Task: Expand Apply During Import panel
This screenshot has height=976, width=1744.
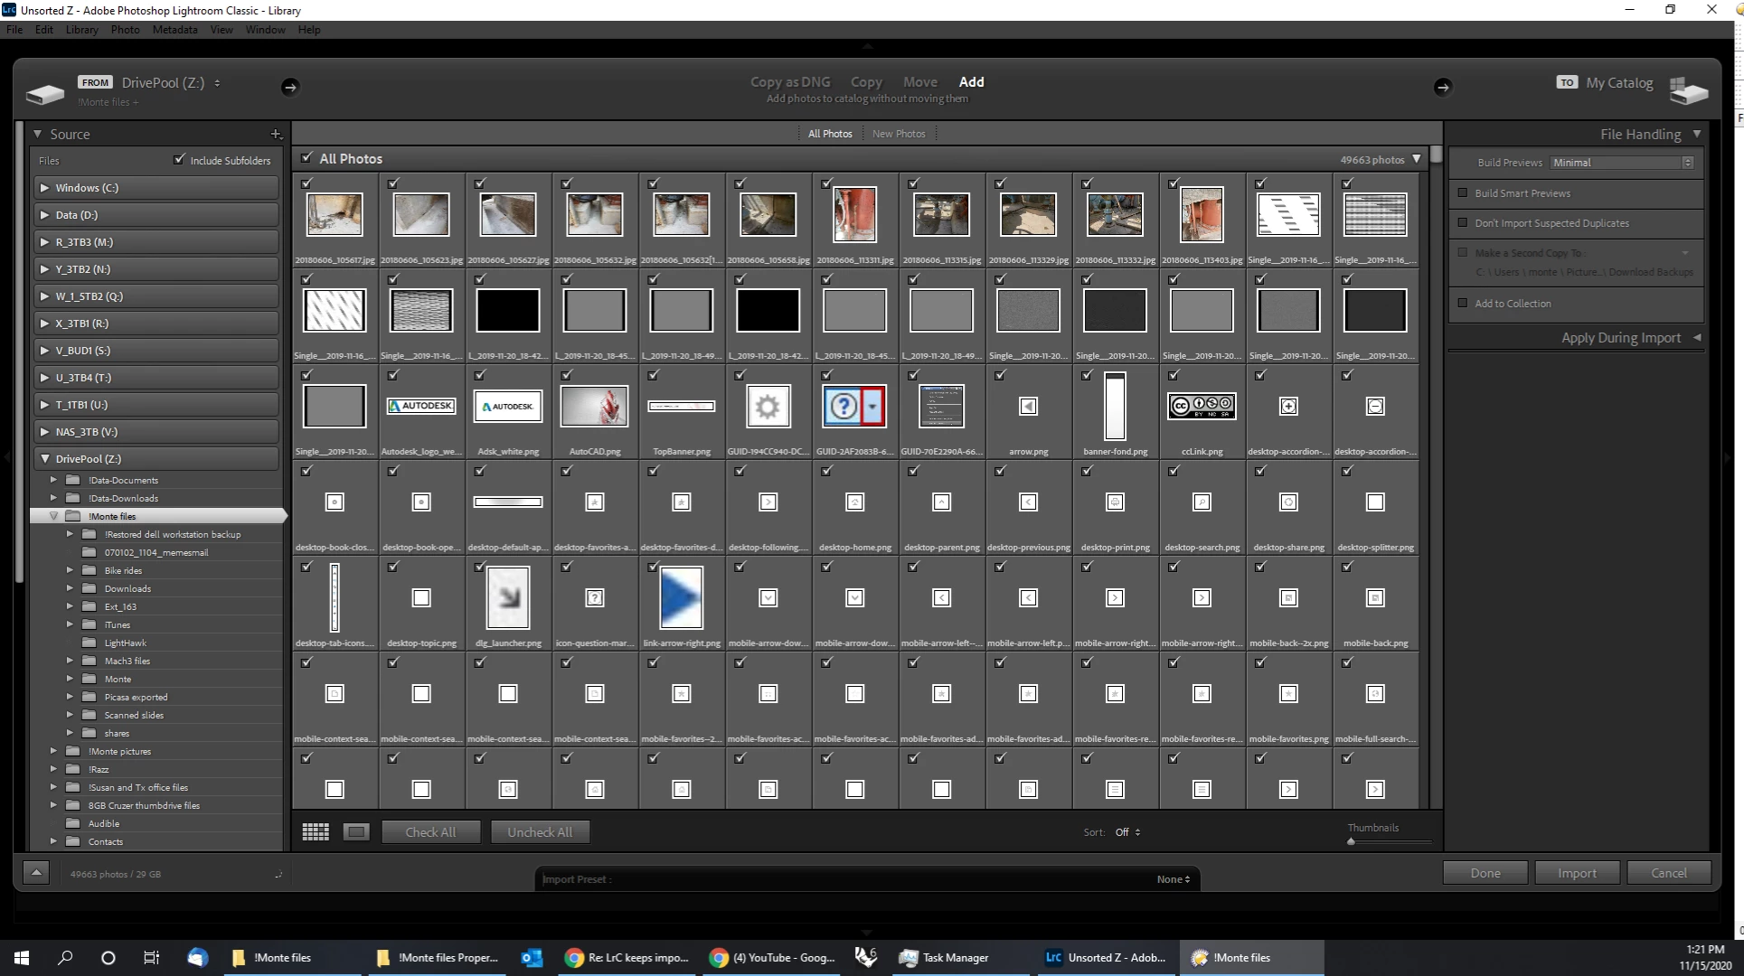Action: 1696,337
